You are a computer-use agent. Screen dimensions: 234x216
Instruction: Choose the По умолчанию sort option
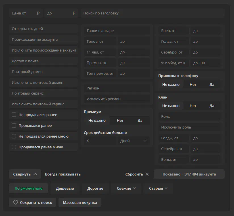(x=28, y=188)
